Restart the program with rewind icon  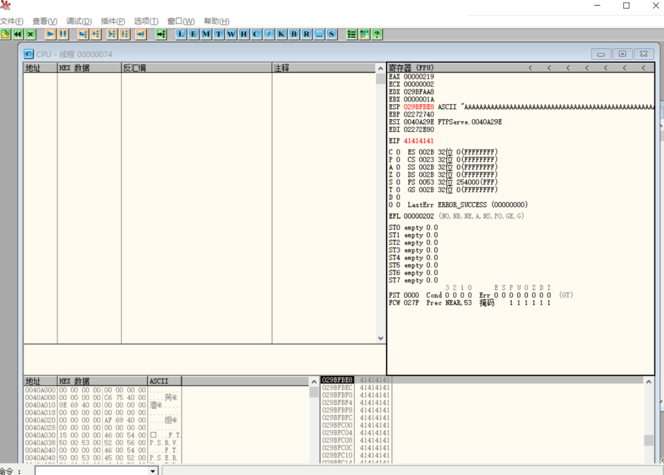click(18, 34)
